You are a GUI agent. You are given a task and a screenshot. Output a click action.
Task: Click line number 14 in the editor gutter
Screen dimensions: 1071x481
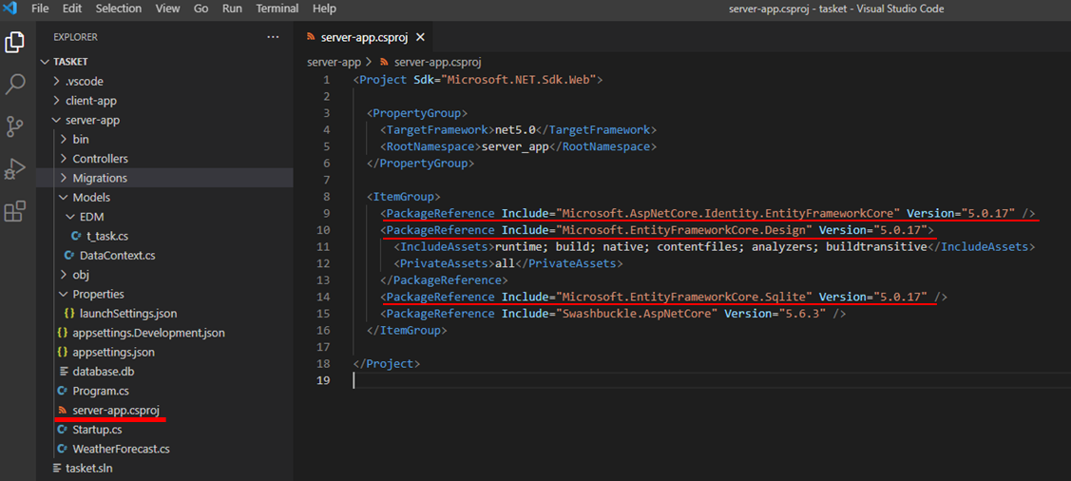[x=323, y=297]
